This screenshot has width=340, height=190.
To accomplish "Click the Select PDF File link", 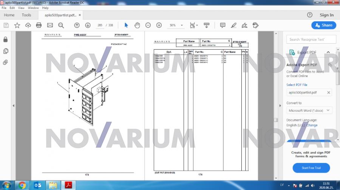I will click(x=297, y=85).
